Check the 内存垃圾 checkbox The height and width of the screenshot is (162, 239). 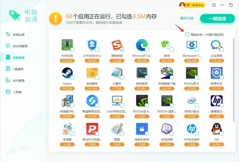(x=72, y=49)
